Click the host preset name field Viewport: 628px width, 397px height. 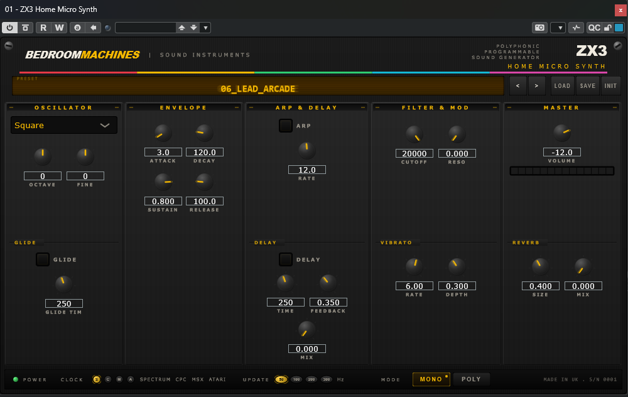[x=146, y=28]
